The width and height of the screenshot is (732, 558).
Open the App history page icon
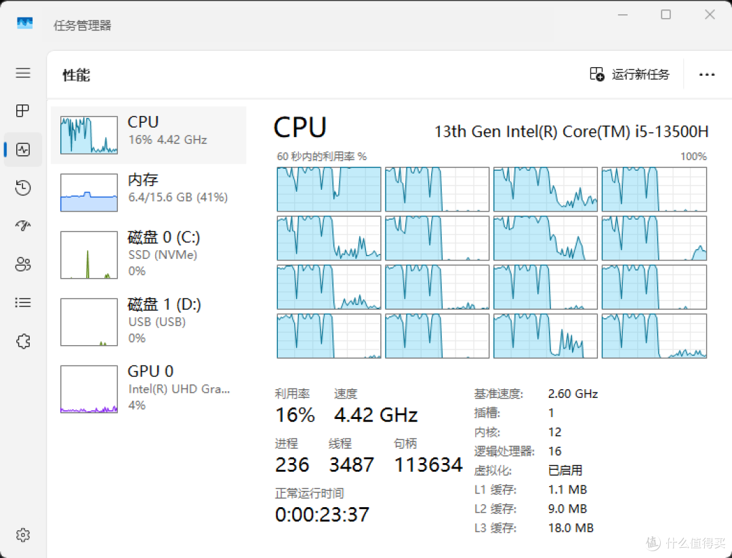pyautogui.click(x=23, y=188)
